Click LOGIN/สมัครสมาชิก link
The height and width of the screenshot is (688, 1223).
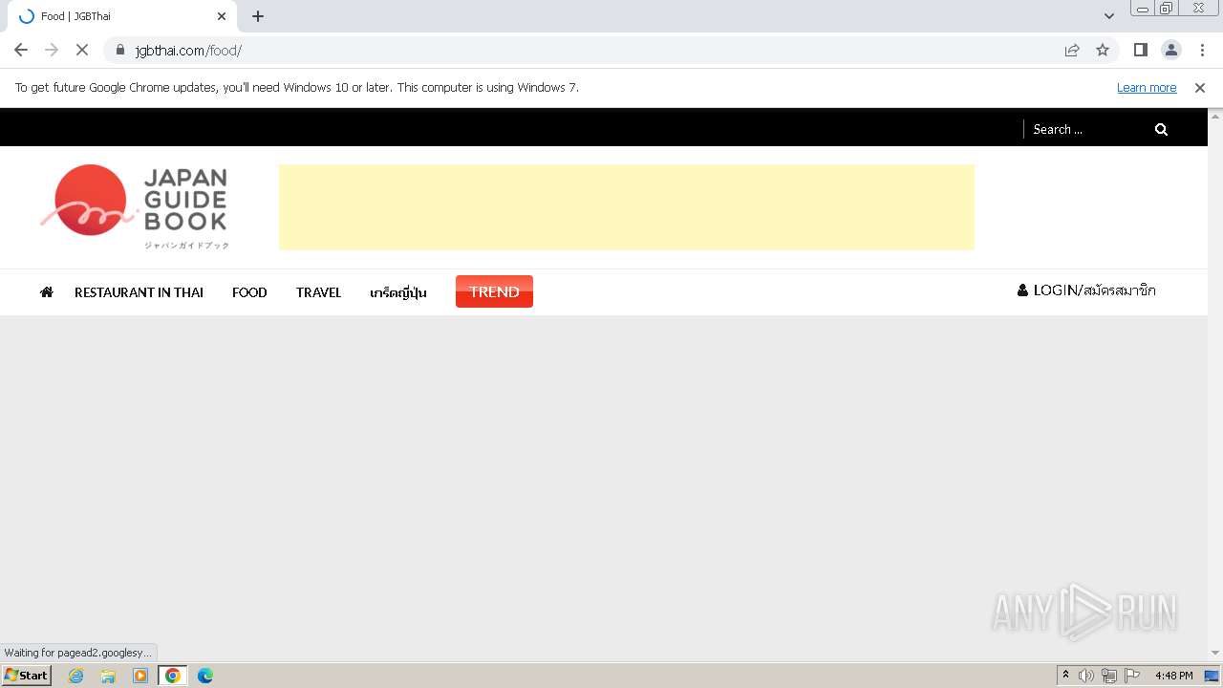coord(1086,290)
